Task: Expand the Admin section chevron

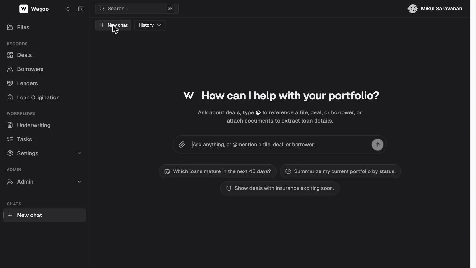Action: 79,182
